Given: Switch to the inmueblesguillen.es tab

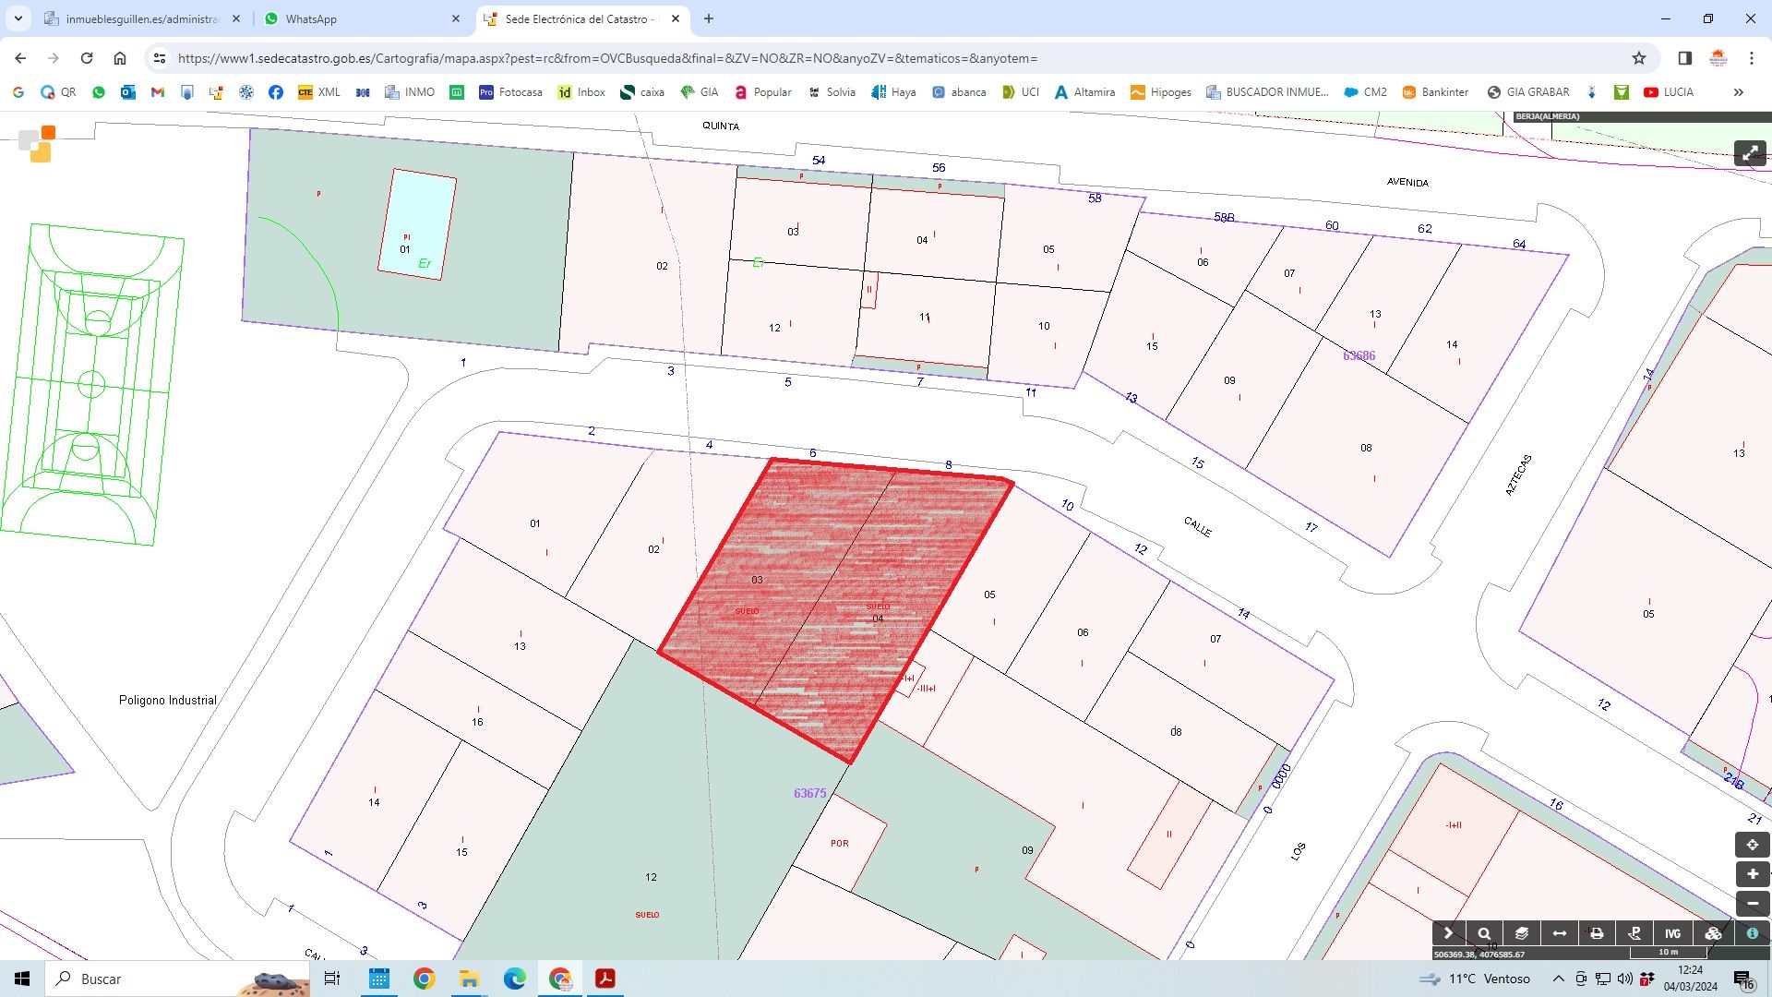Looking at the screenshot, I should [x=141, y=18].
